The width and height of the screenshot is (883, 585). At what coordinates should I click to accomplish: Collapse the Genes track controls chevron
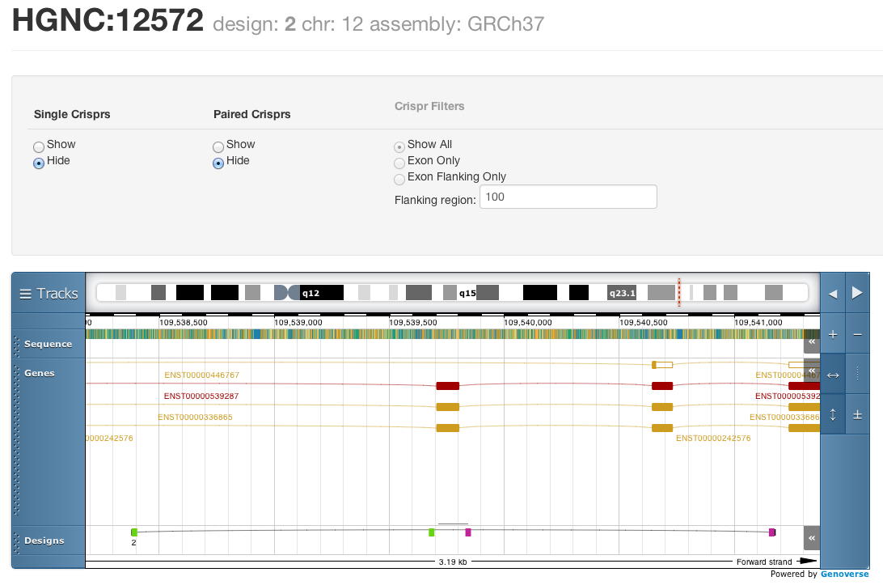pyautogui.click(x=812, y=373)
